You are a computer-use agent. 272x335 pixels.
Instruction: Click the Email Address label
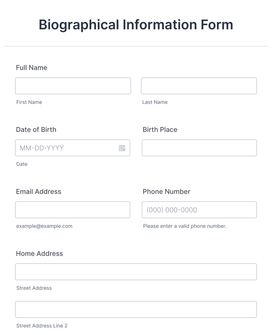[x=39, y=192]
